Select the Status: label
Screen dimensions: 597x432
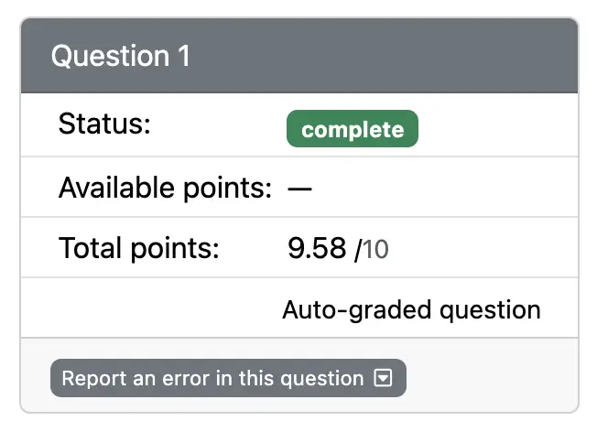coord(103,124)
